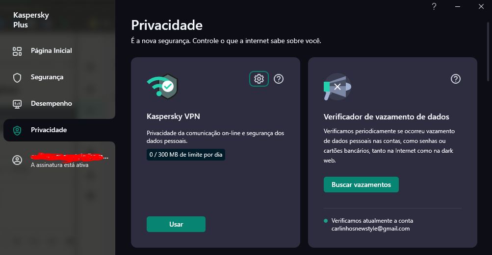Open the top help question mark
The image size is (492, 255).
(434, 6)
